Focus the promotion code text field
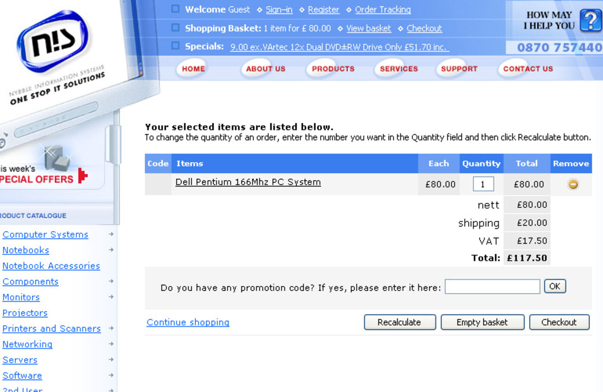The height and width of the screenshot is (392, 603). click(492, 286)
